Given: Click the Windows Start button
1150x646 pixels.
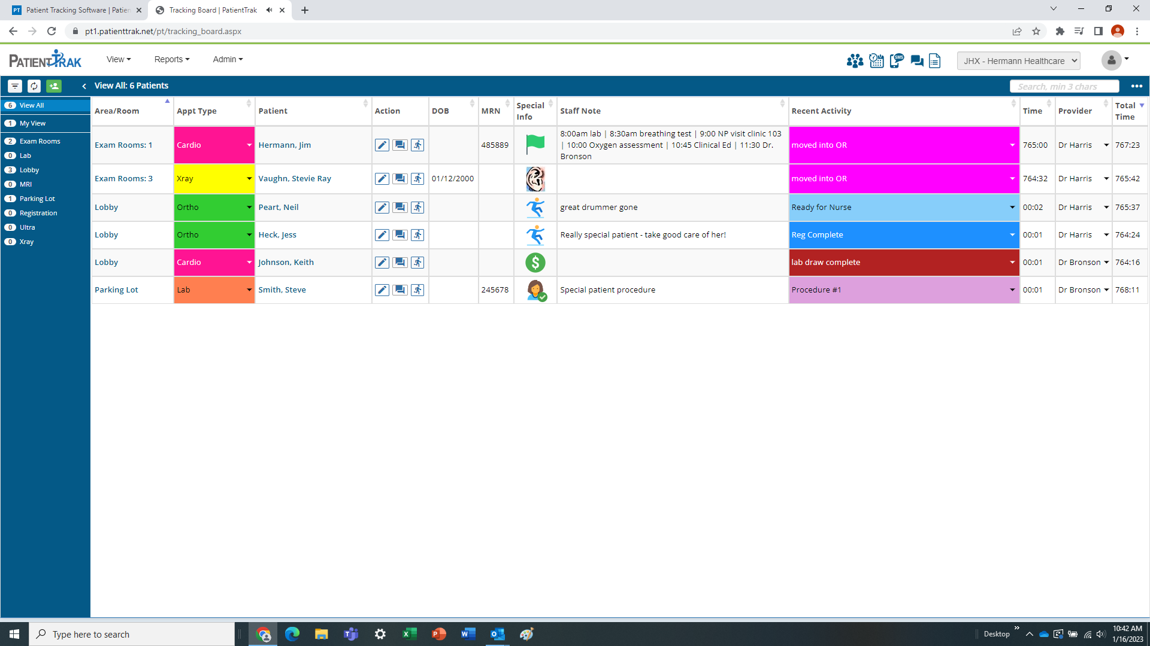Looking at the screenshot, I should [14, 634].
